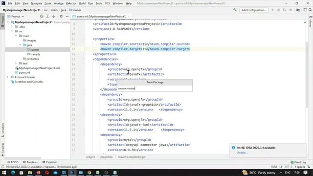Click ENG language indicator in tray

[x=288, y=173]
